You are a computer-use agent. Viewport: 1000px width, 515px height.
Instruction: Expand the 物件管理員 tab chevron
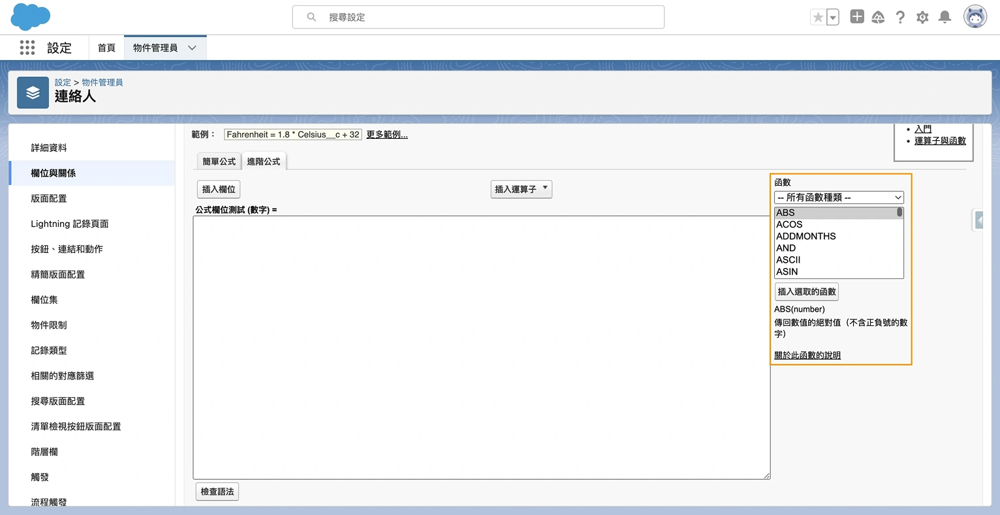click(x=191, y=47)
